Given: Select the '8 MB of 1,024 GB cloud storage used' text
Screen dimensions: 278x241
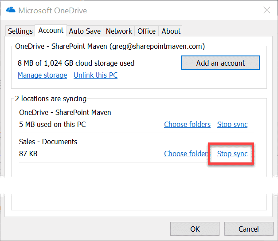Looking at the screenshot, I should pos(76,63).
